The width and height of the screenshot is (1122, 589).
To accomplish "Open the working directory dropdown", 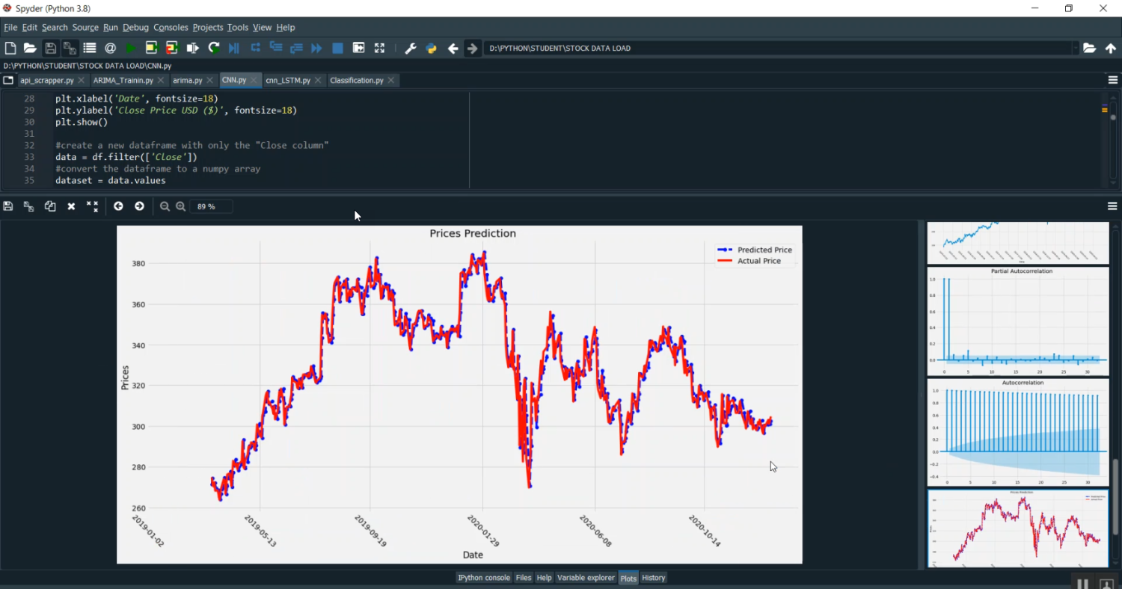I will 1077,47.
